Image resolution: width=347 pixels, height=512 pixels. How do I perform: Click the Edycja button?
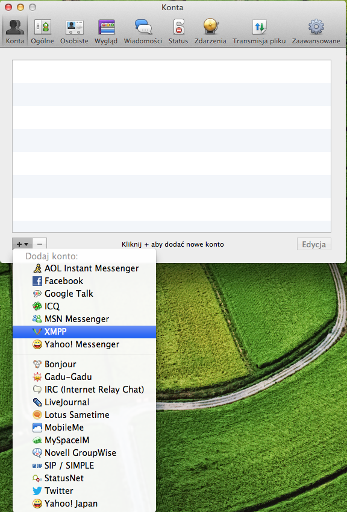(x=314, y=244)
